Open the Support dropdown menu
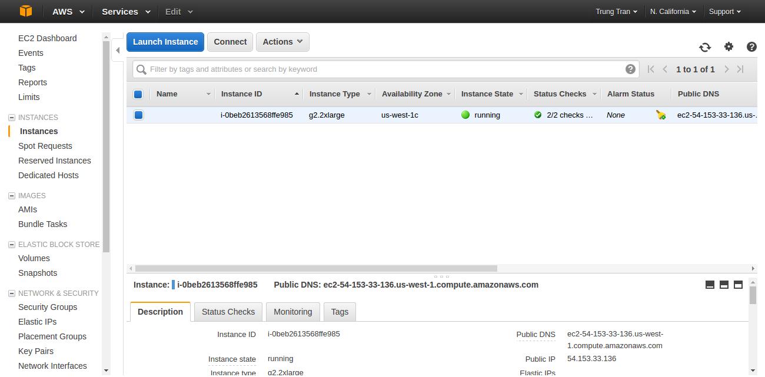 [x=725, y=11]
